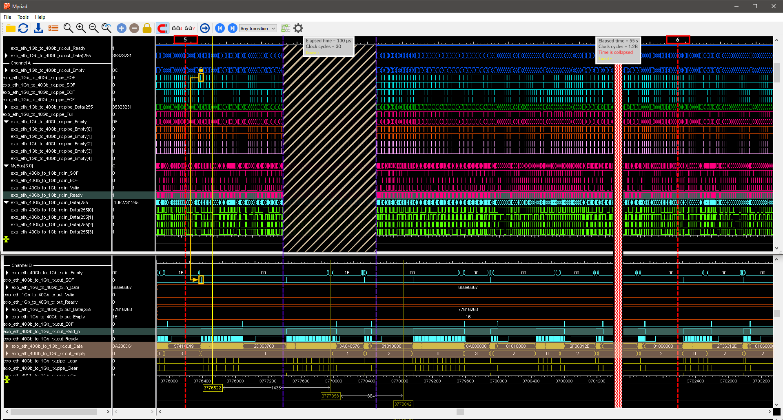
Task: Collapse exo_eth_1Gb_to_40Gb_rx.pipe_Empty bus
Action: [x=6, y=122]
